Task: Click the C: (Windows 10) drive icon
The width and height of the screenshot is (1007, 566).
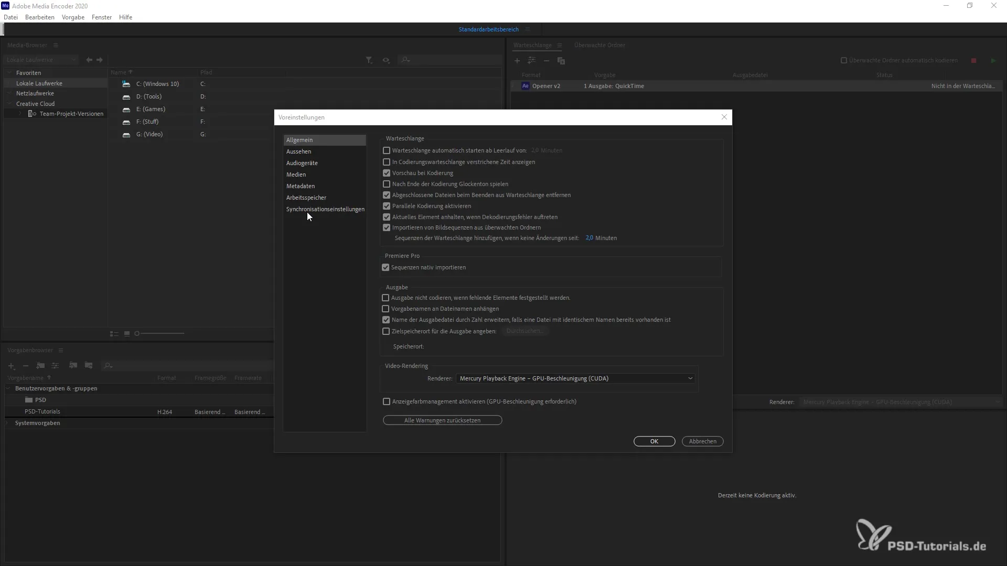Action: click(x=126, y=84)
